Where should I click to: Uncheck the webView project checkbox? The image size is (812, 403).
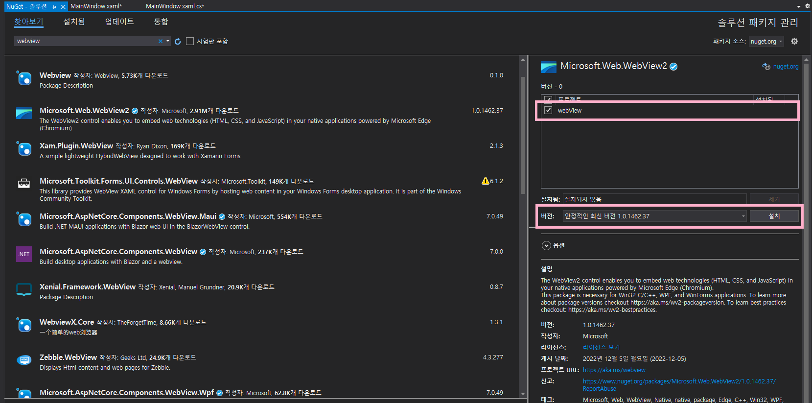[548, 110]
